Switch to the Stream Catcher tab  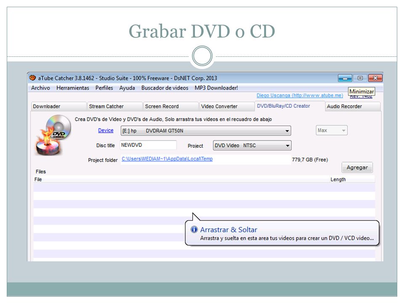pyautogui.click(x=114, y=106)
